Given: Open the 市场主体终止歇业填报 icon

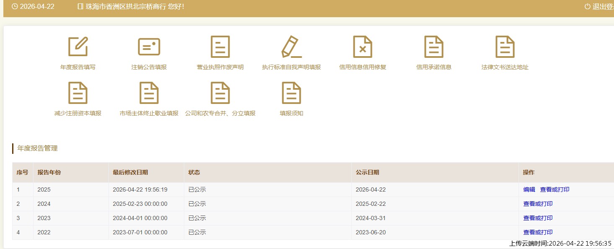Looking at the screenshot, I should [x=149, y=93].
